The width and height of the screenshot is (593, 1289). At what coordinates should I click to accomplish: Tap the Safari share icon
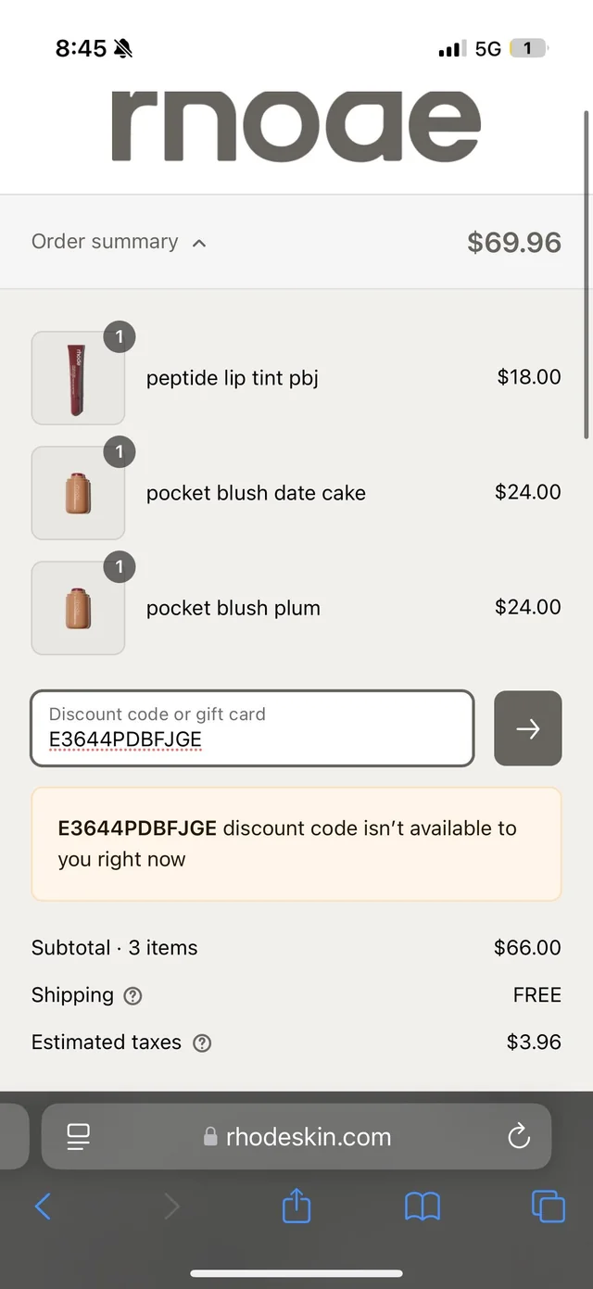[296, 1206]
